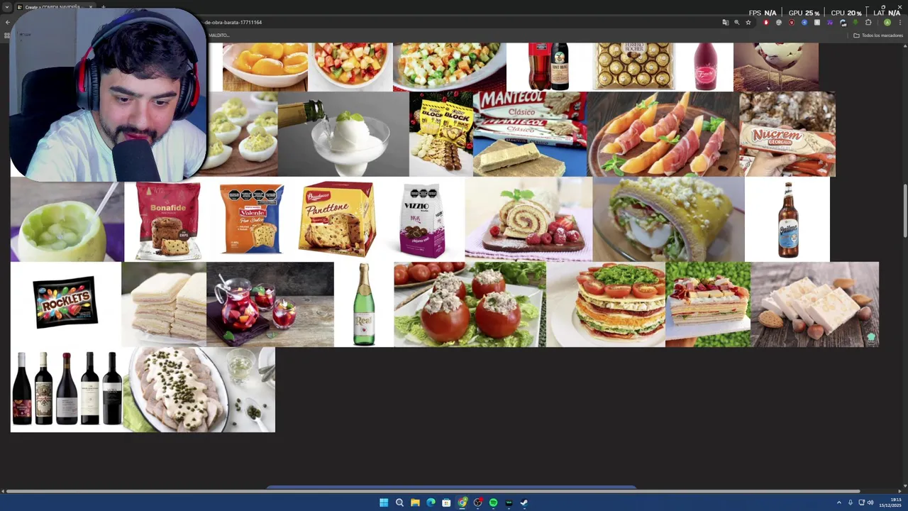Viewport: 908px width, 511px height.
Task: Select the Valente pan dulce image
Action: point(252,219)
